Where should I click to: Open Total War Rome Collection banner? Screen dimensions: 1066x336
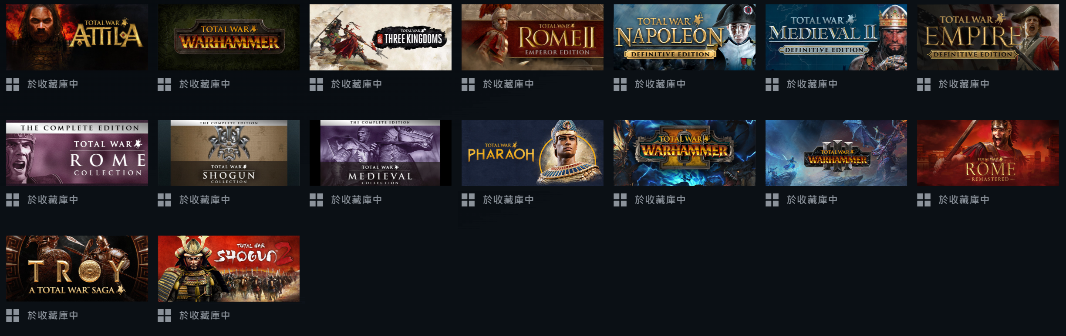pyautogui.click(x=77, y=153)
